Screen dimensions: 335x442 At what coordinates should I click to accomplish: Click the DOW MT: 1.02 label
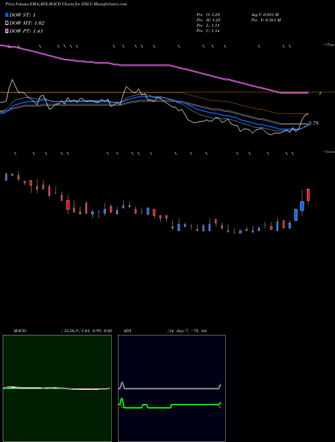27,23
